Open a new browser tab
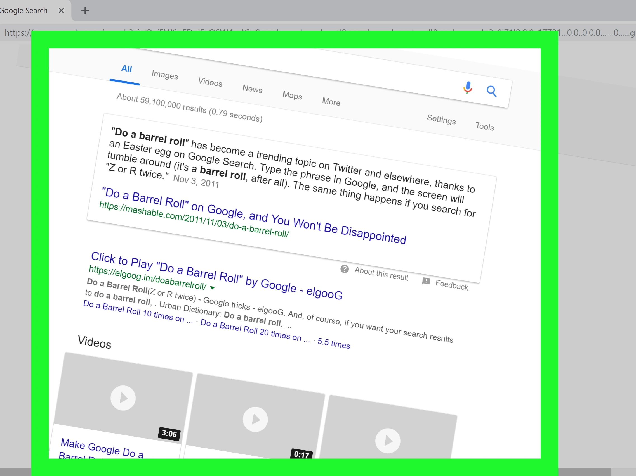Viewport: 636px width, 476px height. tap(85, 11)
